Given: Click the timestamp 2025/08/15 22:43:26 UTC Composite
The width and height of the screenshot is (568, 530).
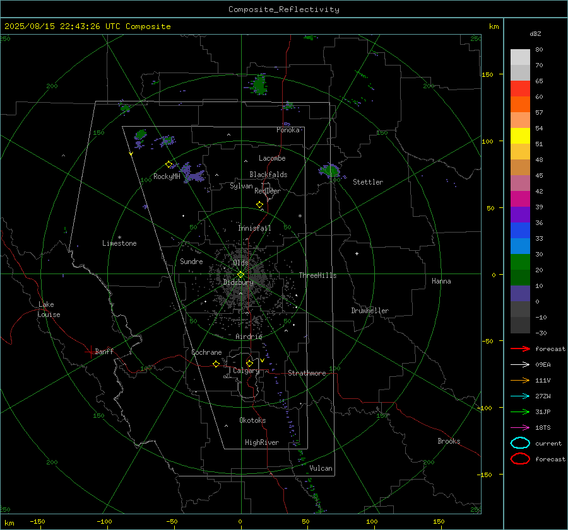Looking at the screenshot, I should click(x=87, y=26).
